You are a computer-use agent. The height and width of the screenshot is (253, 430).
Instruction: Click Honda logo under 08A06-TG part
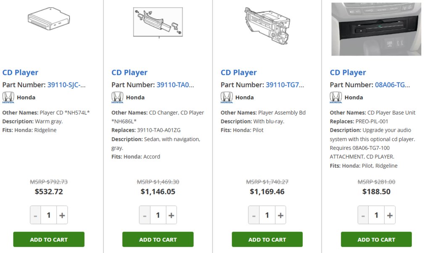[x=336, y=97]
